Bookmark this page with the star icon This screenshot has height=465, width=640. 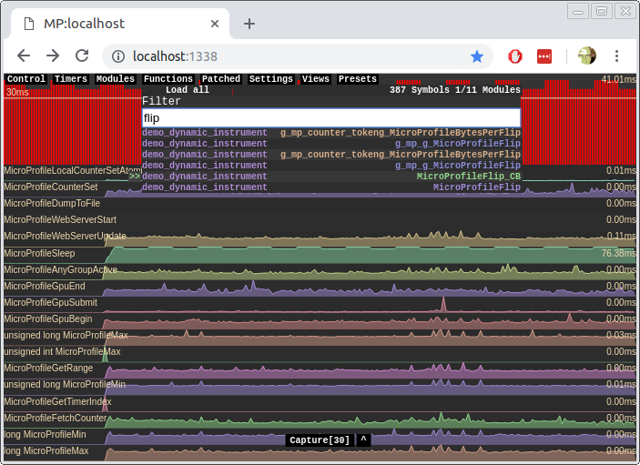(477, 56)
